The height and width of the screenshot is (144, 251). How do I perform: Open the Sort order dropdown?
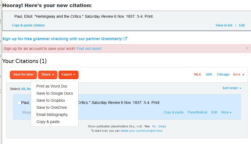[232, 88]
